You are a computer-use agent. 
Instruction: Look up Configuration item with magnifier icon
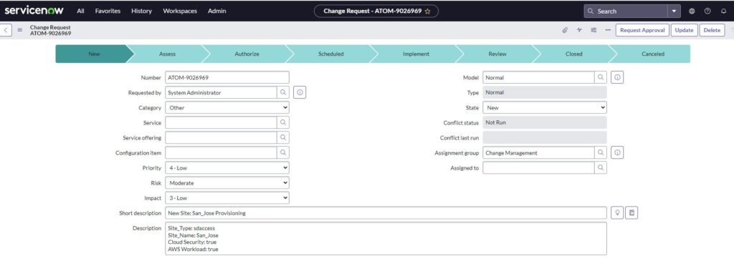click(x=283, y=153)
